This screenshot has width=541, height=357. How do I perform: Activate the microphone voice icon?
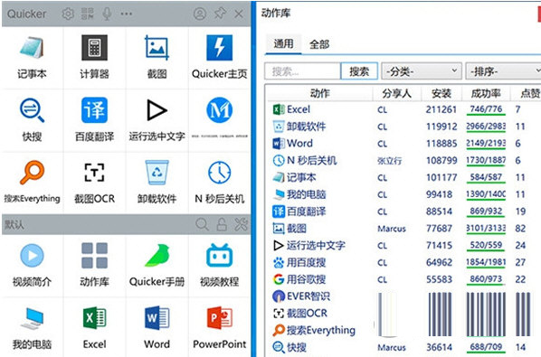(x=107, y=14)
